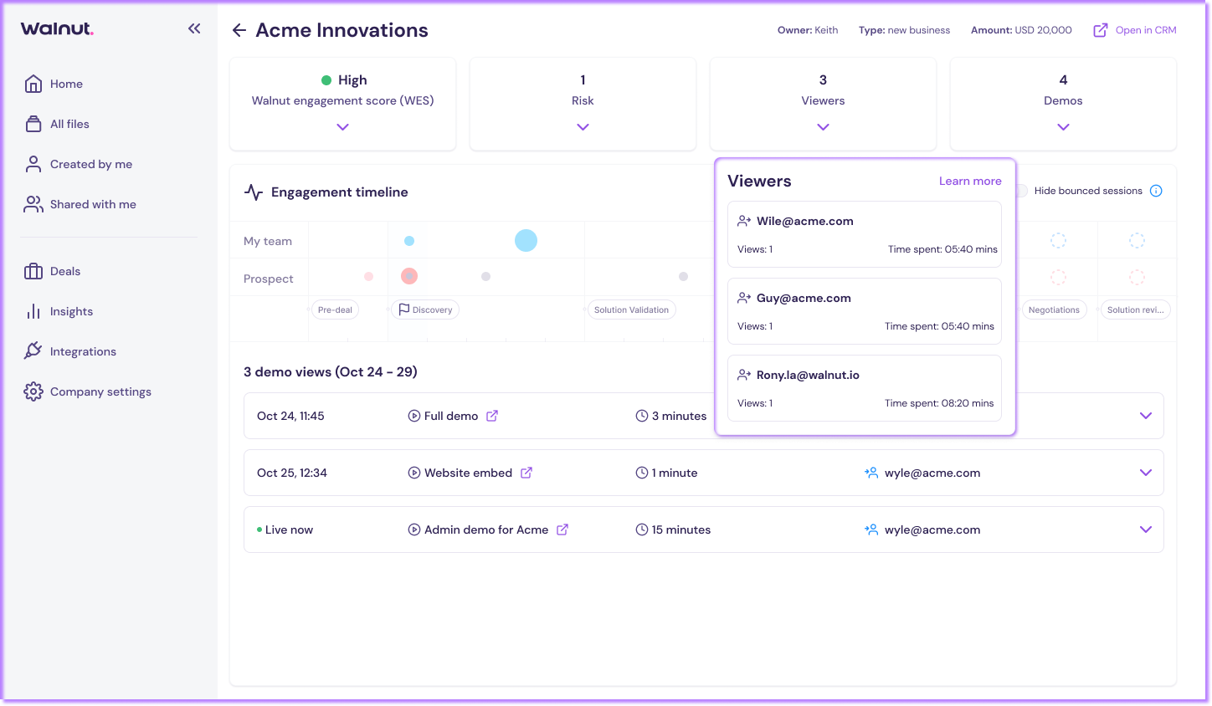Go back using the left arrow

239,30
